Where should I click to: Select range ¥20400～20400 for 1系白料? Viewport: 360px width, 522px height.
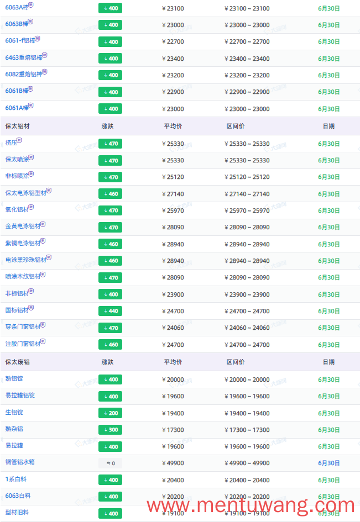pos(247,481)
